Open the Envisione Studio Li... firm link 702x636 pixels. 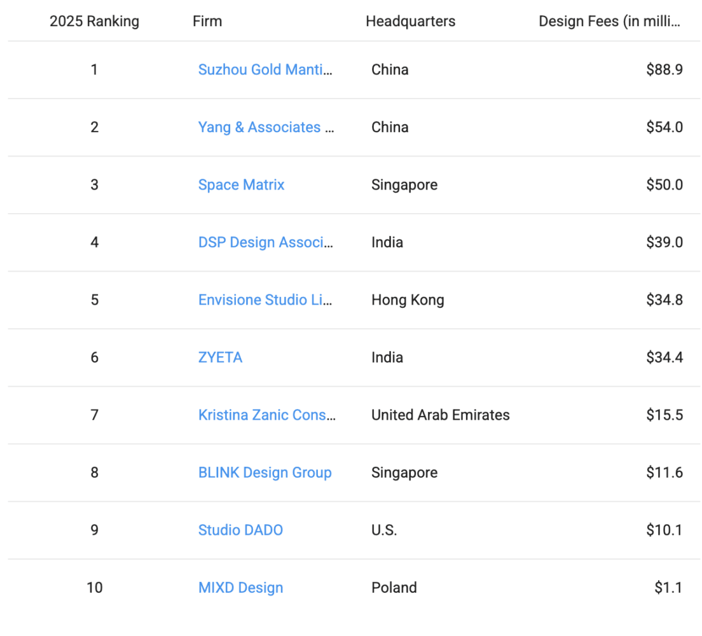[x=265, y=300]
